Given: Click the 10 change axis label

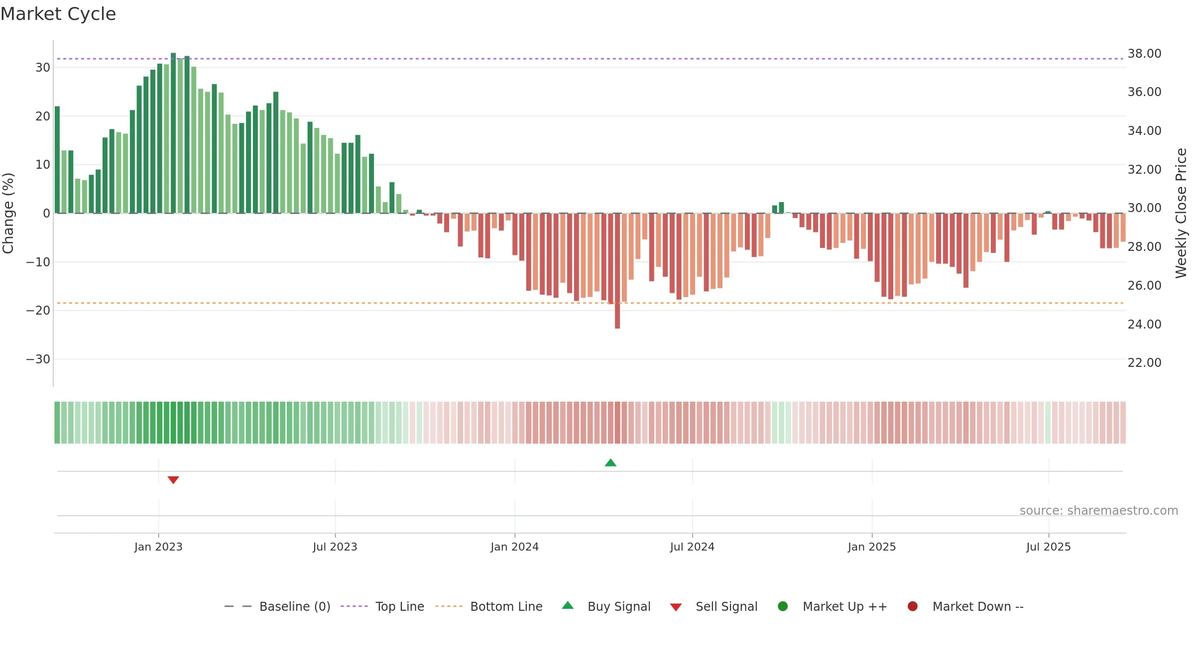Looking at the screenshot, I should [43, 165].
